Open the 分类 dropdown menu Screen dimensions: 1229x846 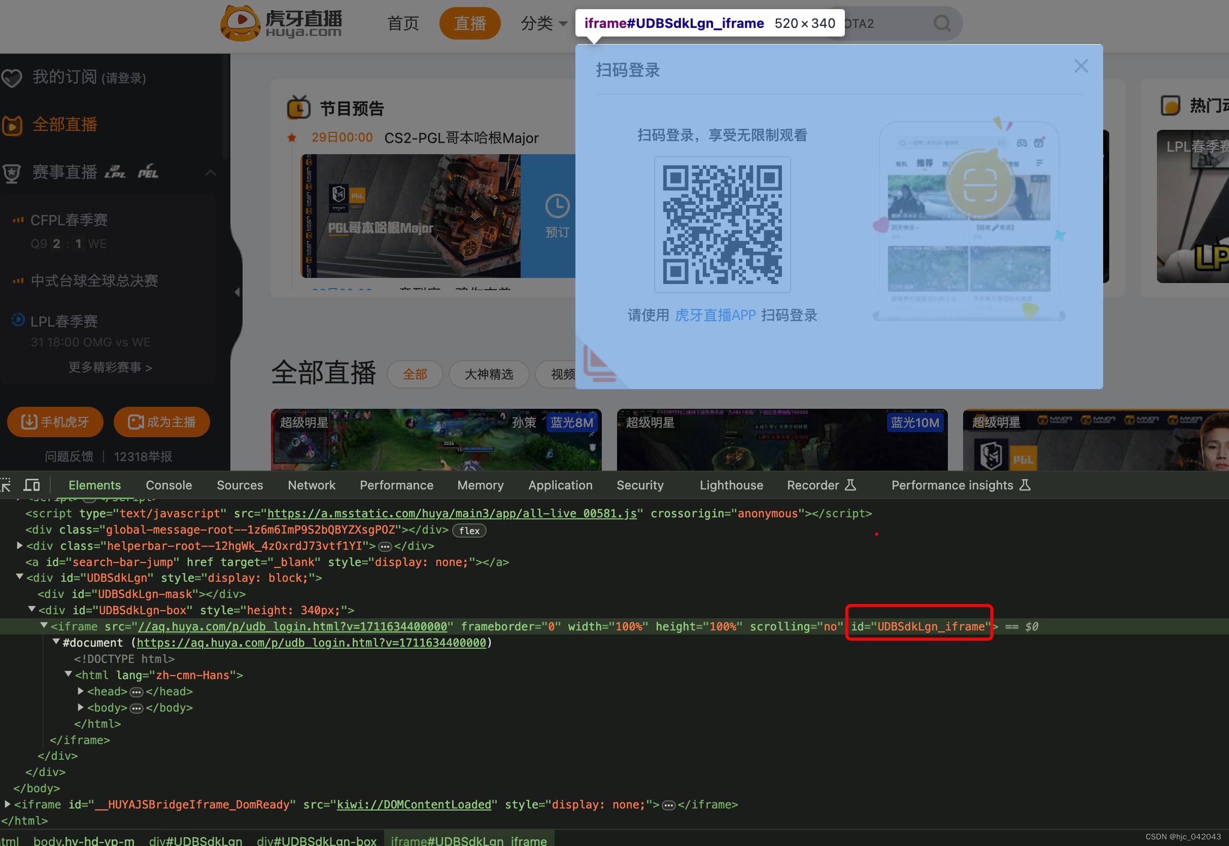pyautogui.click(x=544, y=23)
